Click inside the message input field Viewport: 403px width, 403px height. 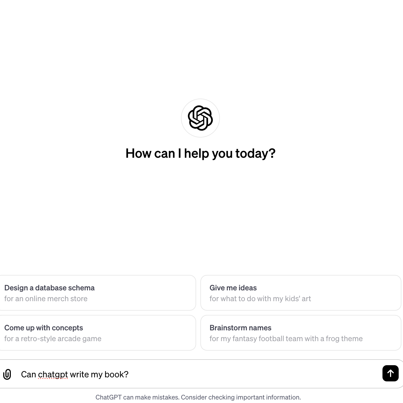[200, 374]
